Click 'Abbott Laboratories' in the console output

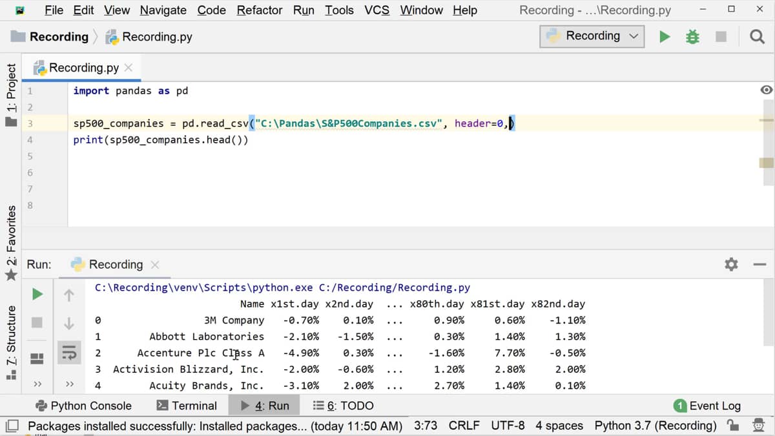point(207,337)
